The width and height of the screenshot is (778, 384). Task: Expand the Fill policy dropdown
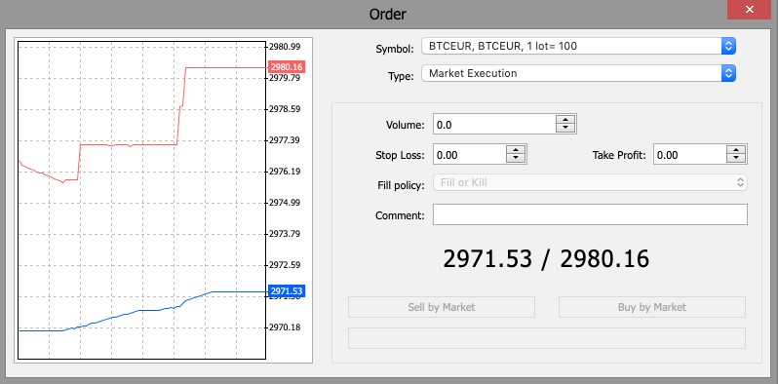coord(740,182)
